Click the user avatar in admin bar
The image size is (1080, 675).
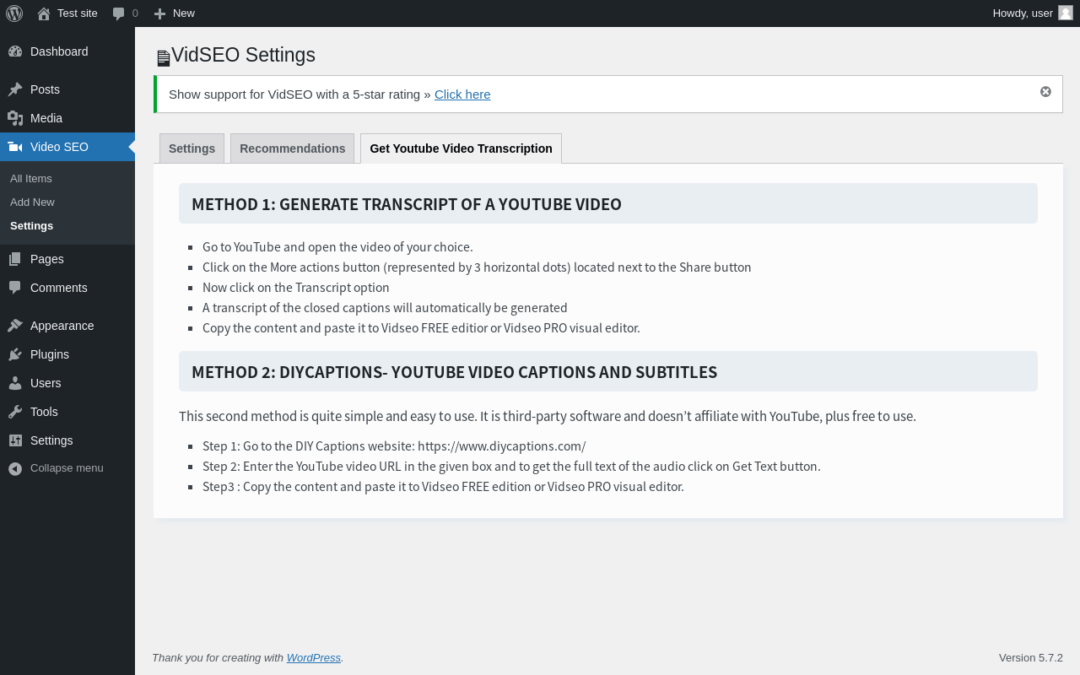pos(1066,13)
